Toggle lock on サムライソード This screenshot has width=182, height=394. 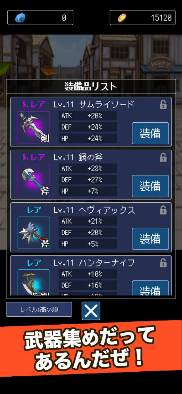[163, 105]
